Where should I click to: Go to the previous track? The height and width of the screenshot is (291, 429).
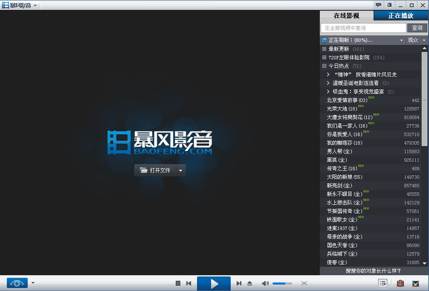[189, 283]
